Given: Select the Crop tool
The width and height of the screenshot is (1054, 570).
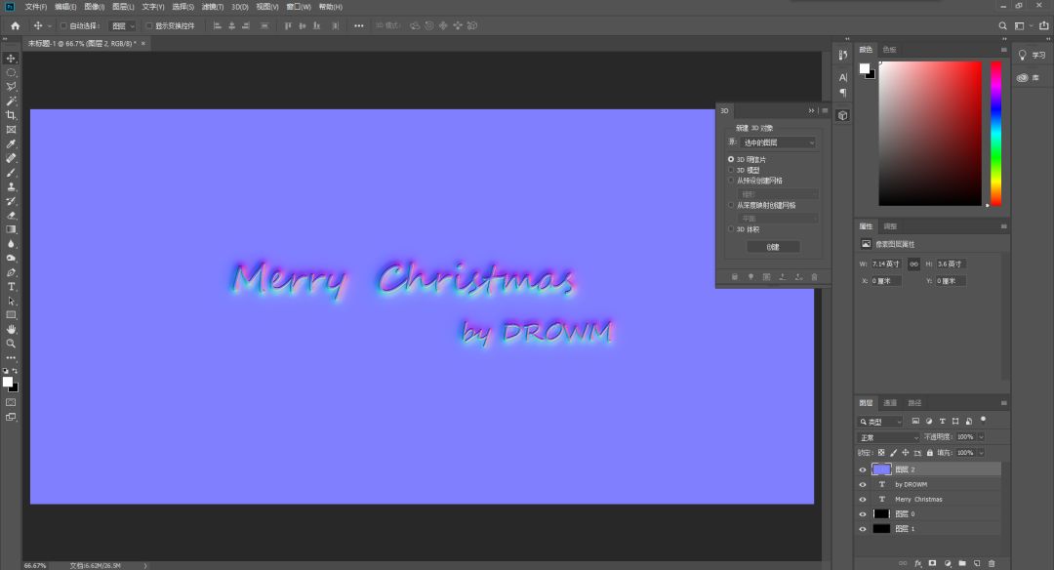Looking at the screenshot, I should [11, 115].
